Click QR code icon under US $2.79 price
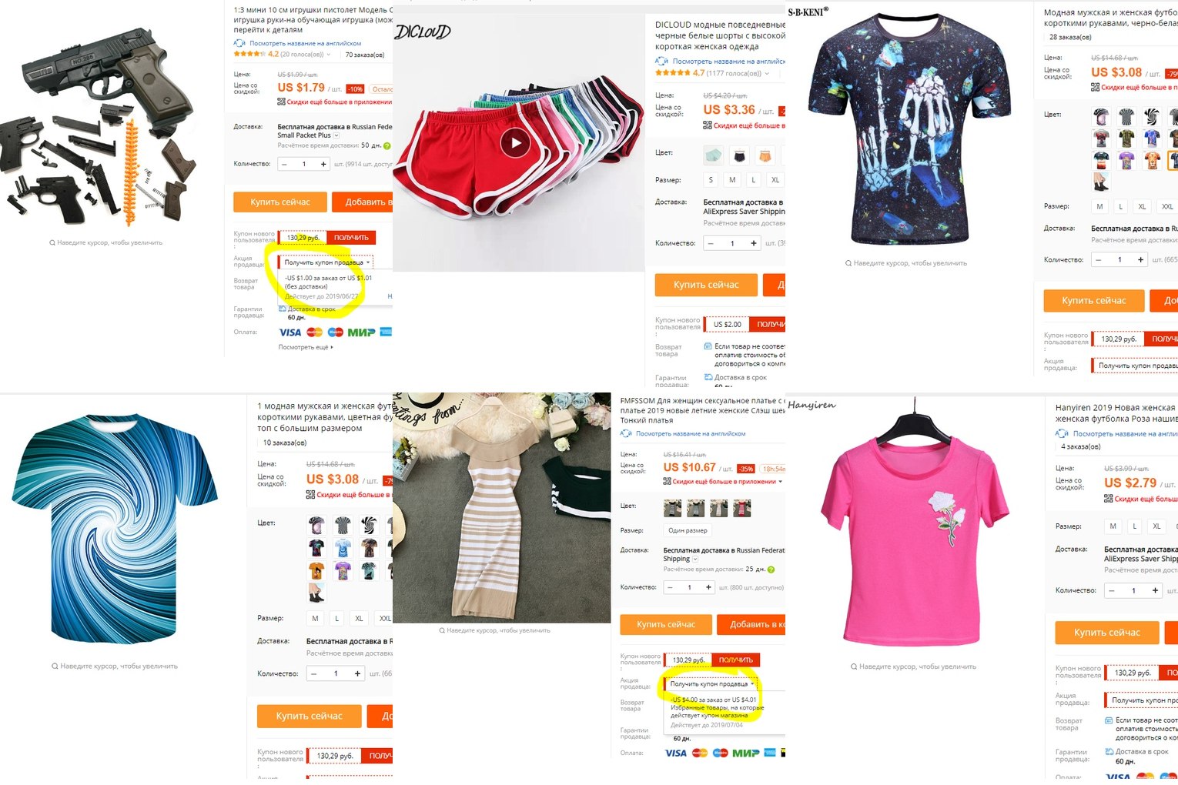1178x785 pixels. [x=1109, y=499]
